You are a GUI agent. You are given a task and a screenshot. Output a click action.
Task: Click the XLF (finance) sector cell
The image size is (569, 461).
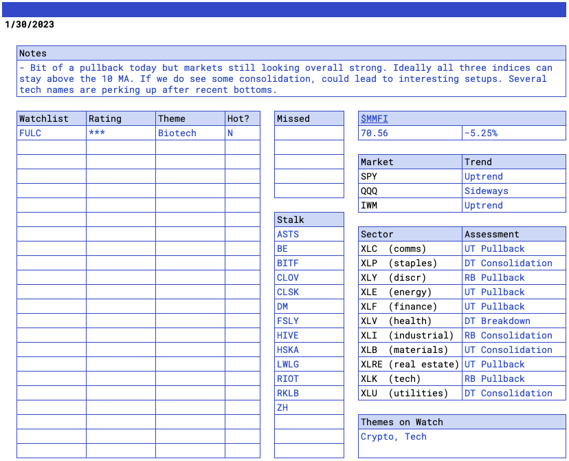click(410, 307)
